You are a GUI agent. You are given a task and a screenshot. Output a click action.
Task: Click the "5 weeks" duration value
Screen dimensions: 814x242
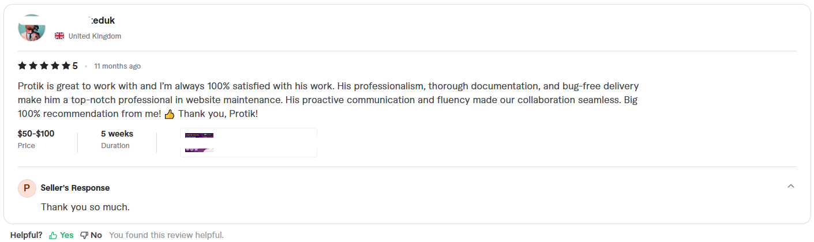point(117,134)
